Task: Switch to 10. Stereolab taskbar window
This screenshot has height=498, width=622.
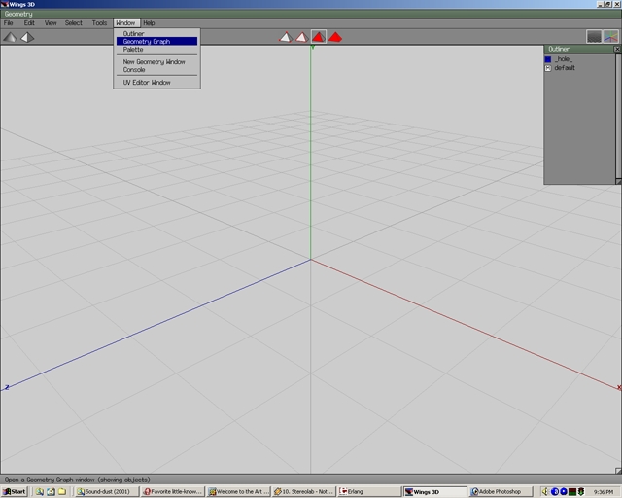Action: pos(304,491)
